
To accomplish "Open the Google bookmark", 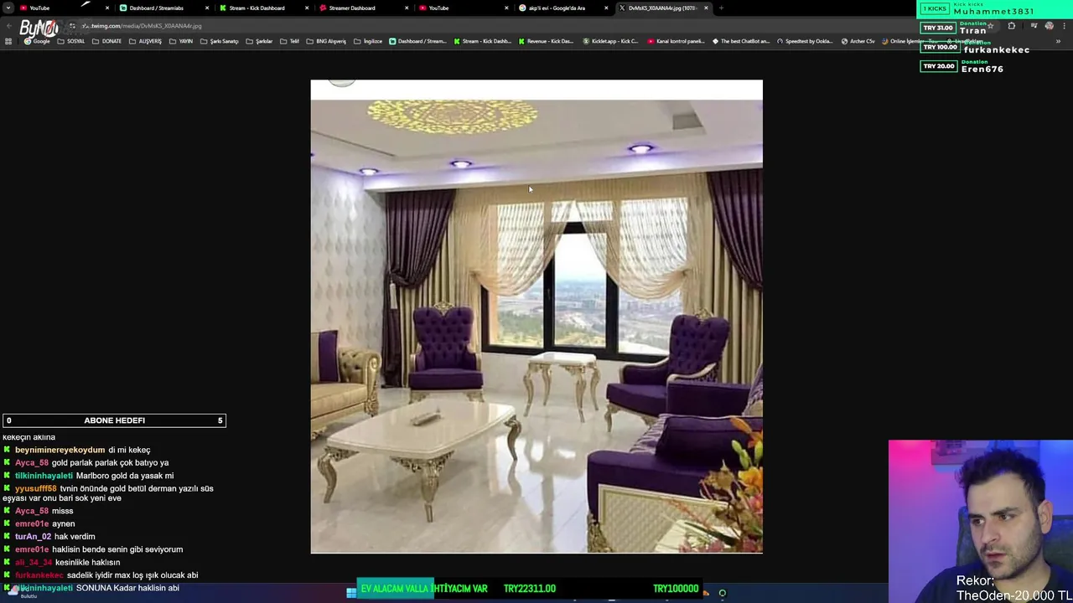I will [38, 41].
